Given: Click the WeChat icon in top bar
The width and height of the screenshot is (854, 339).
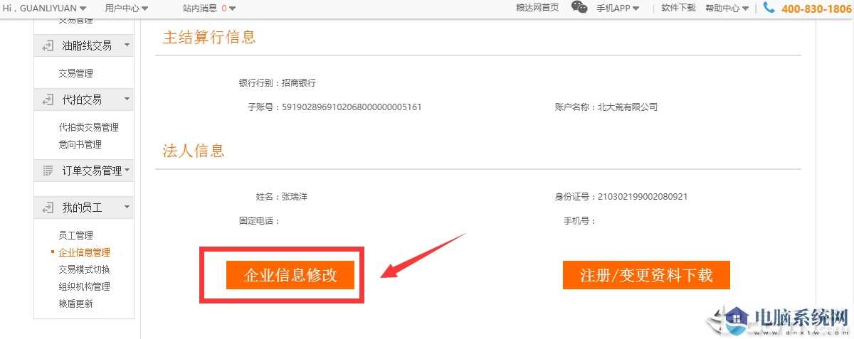Looking at the screenshot, I should click(x=580, y=8).
